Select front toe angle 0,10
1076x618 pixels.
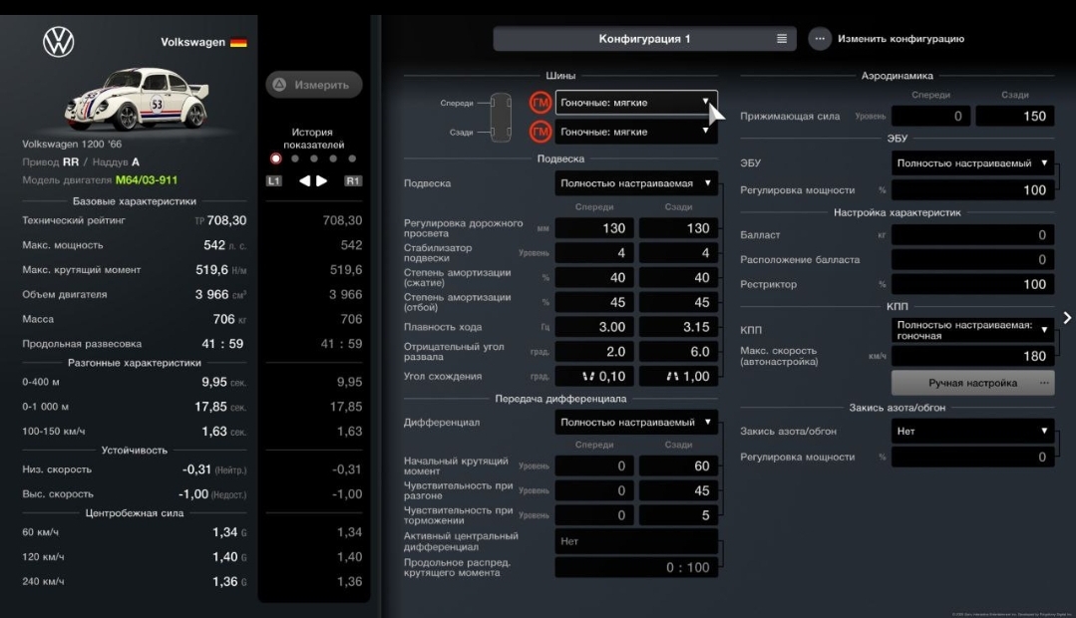pyautogui.click(x=595, y=377)
